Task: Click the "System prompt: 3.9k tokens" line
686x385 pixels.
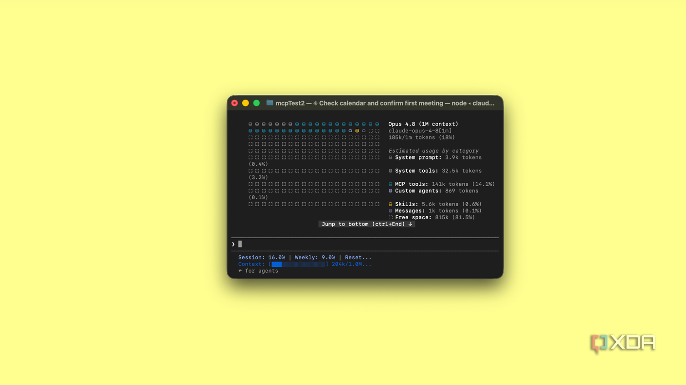Action: coord(438,157)
